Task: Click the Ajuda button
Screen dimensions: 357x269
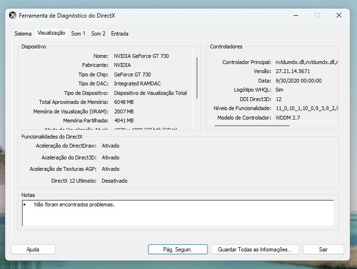Action: tap(33, 250)
